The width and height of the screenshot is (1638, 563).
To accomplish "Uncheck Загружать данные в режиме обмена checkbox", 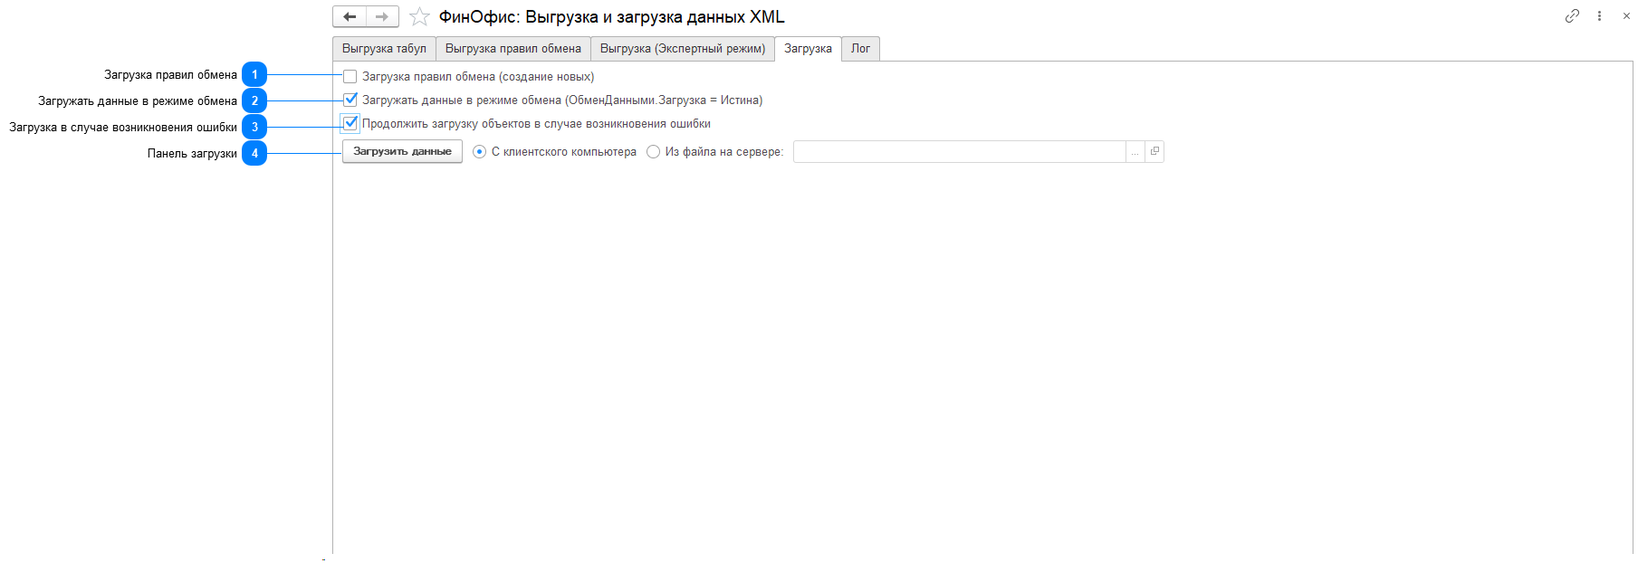I will (350, 100).
